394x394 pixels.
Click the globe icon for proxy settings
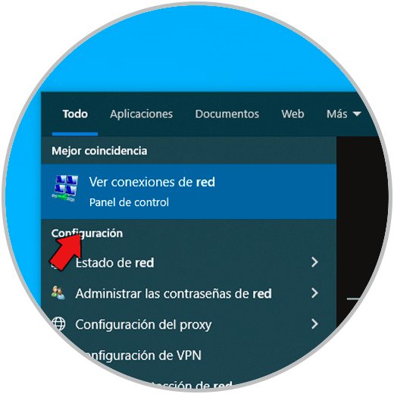[58, 324]
